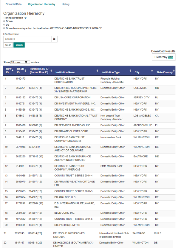
Task: Download the Hierarchy CSV file
Action: pos(164,57)
